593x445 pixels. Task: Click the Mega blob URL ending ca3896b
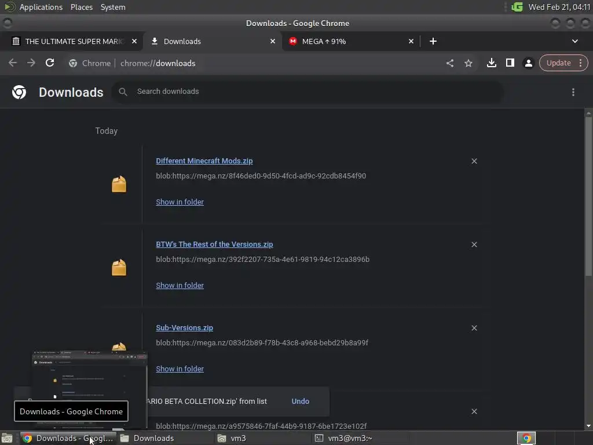point(262,259)
